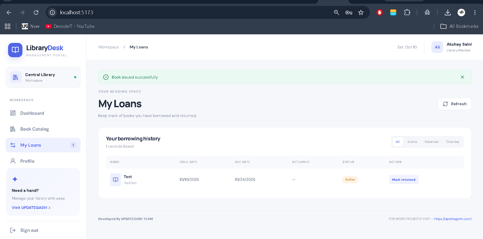483x239 pixels.
Task: Click the red hand extension icon
Action: point(380,12)
